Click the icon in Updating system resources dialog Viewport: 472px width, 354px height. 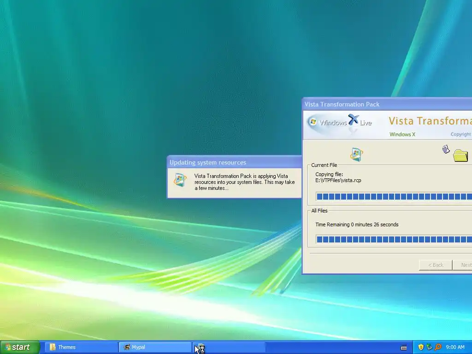click(180, 180)
